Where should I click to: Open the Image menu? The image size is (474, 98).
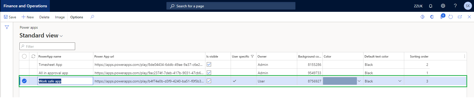(60, 17)
